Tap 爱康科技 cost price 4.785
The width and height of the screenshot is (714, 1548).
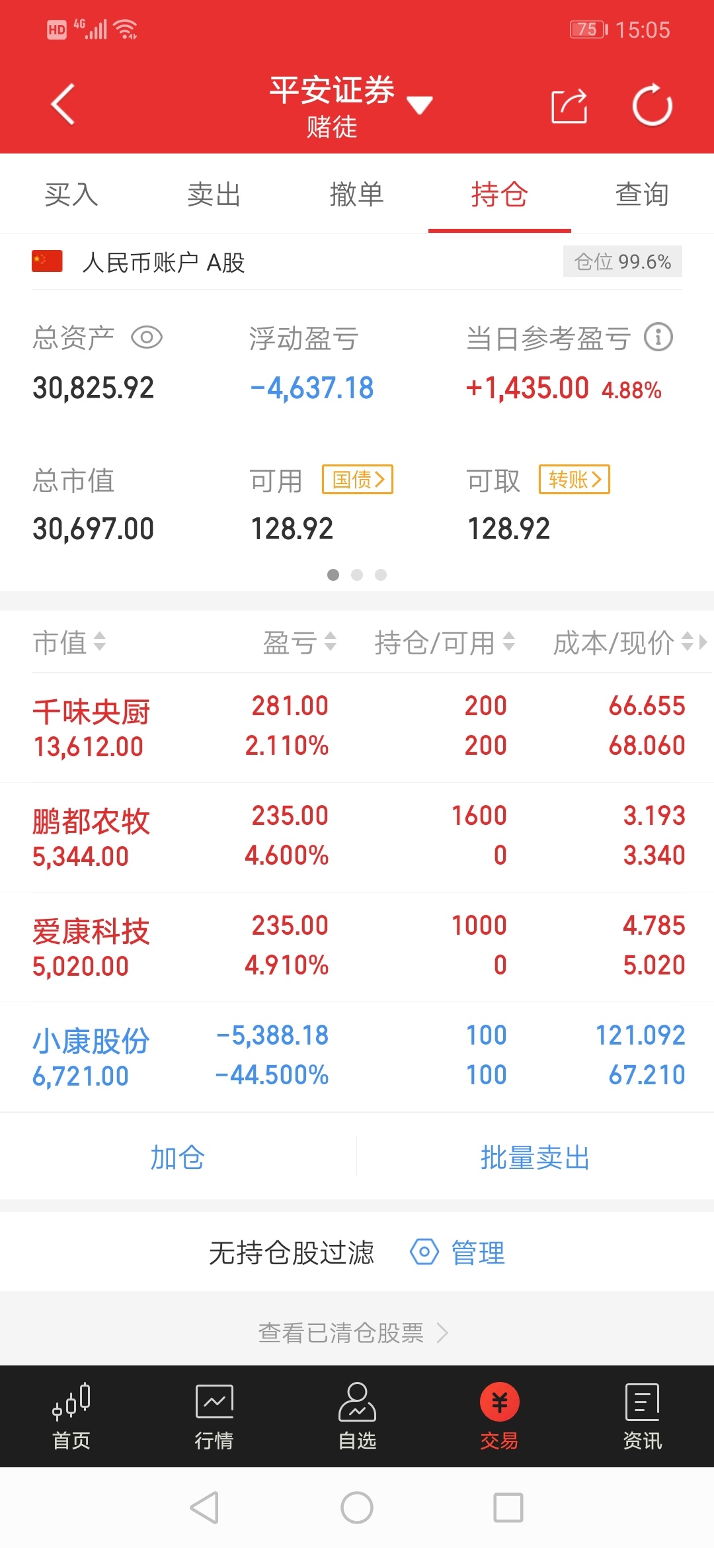coord(654,925)
